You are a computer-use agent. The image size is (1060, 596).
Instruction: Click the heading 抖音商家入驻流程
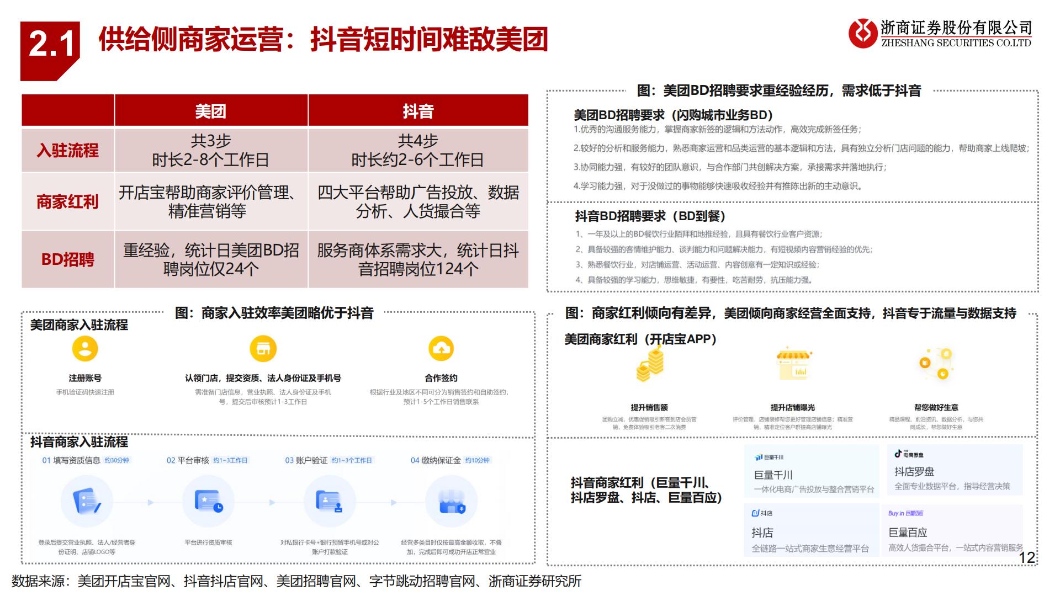(79, 441)
